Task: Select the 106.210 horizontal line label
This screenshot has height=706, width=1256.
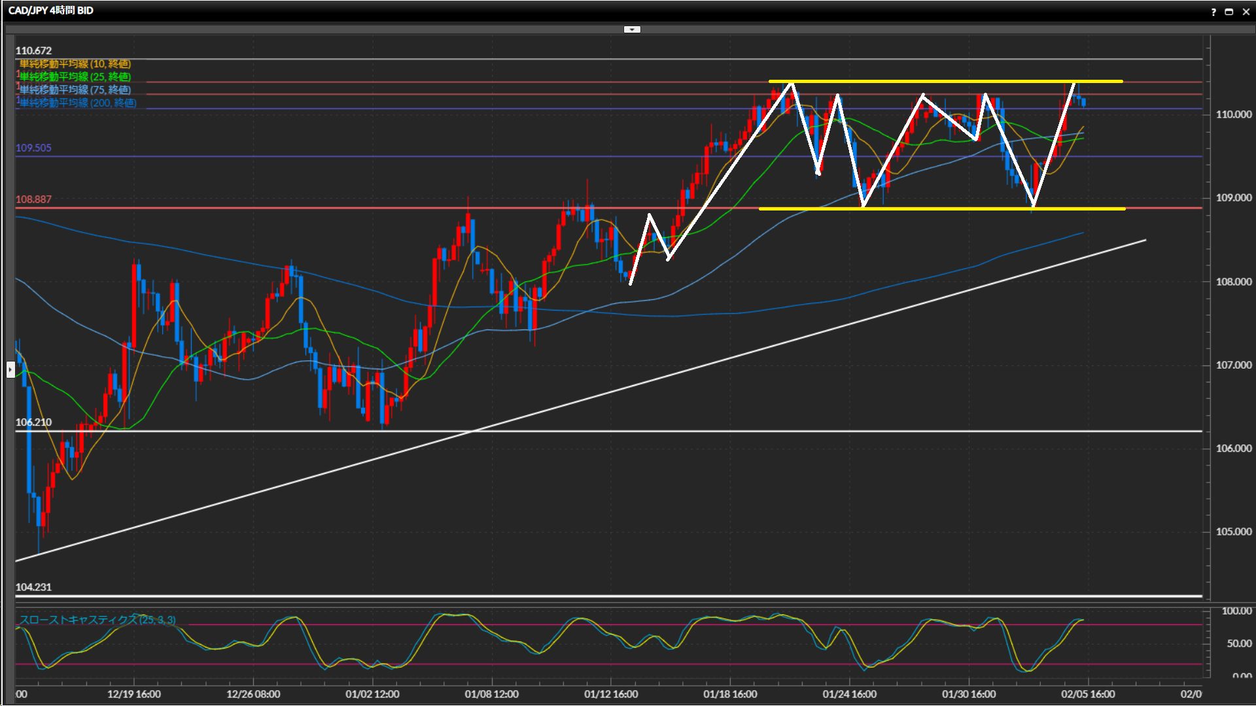Action: pos(33,422)
